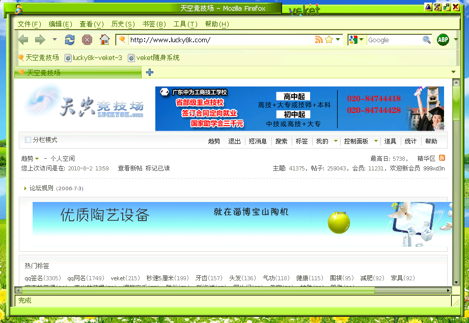Open the 统计 statistics link
469x323 pixels.
point(410,141)
